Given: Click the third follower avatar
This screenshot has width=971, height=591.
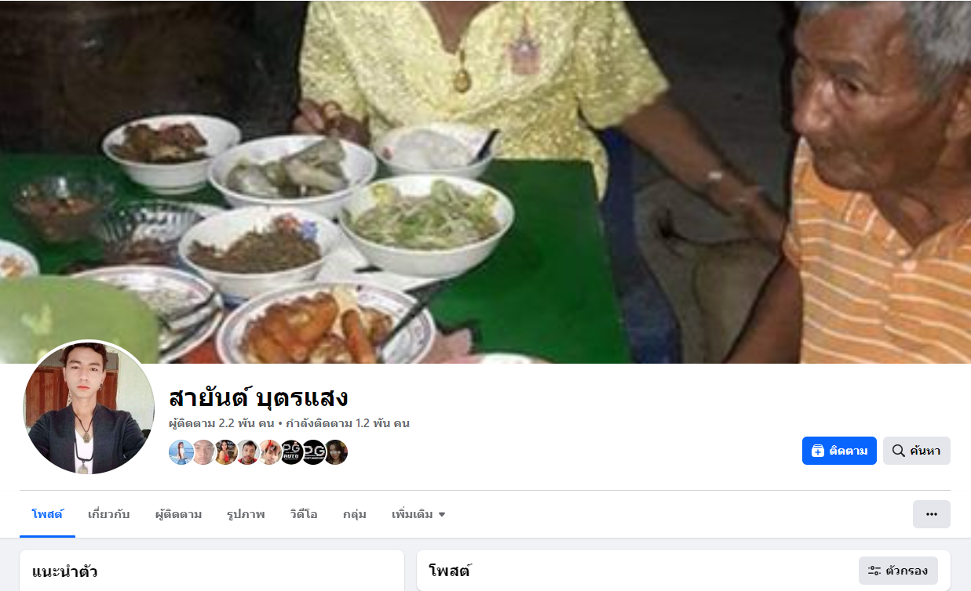Looking at the screenshot, I should coord(225,452).
